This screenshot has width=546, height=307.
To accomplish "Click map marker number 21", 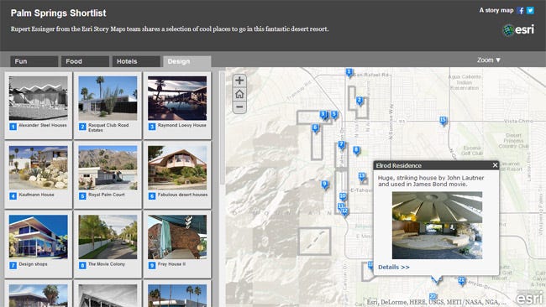I will pos(461,280).
